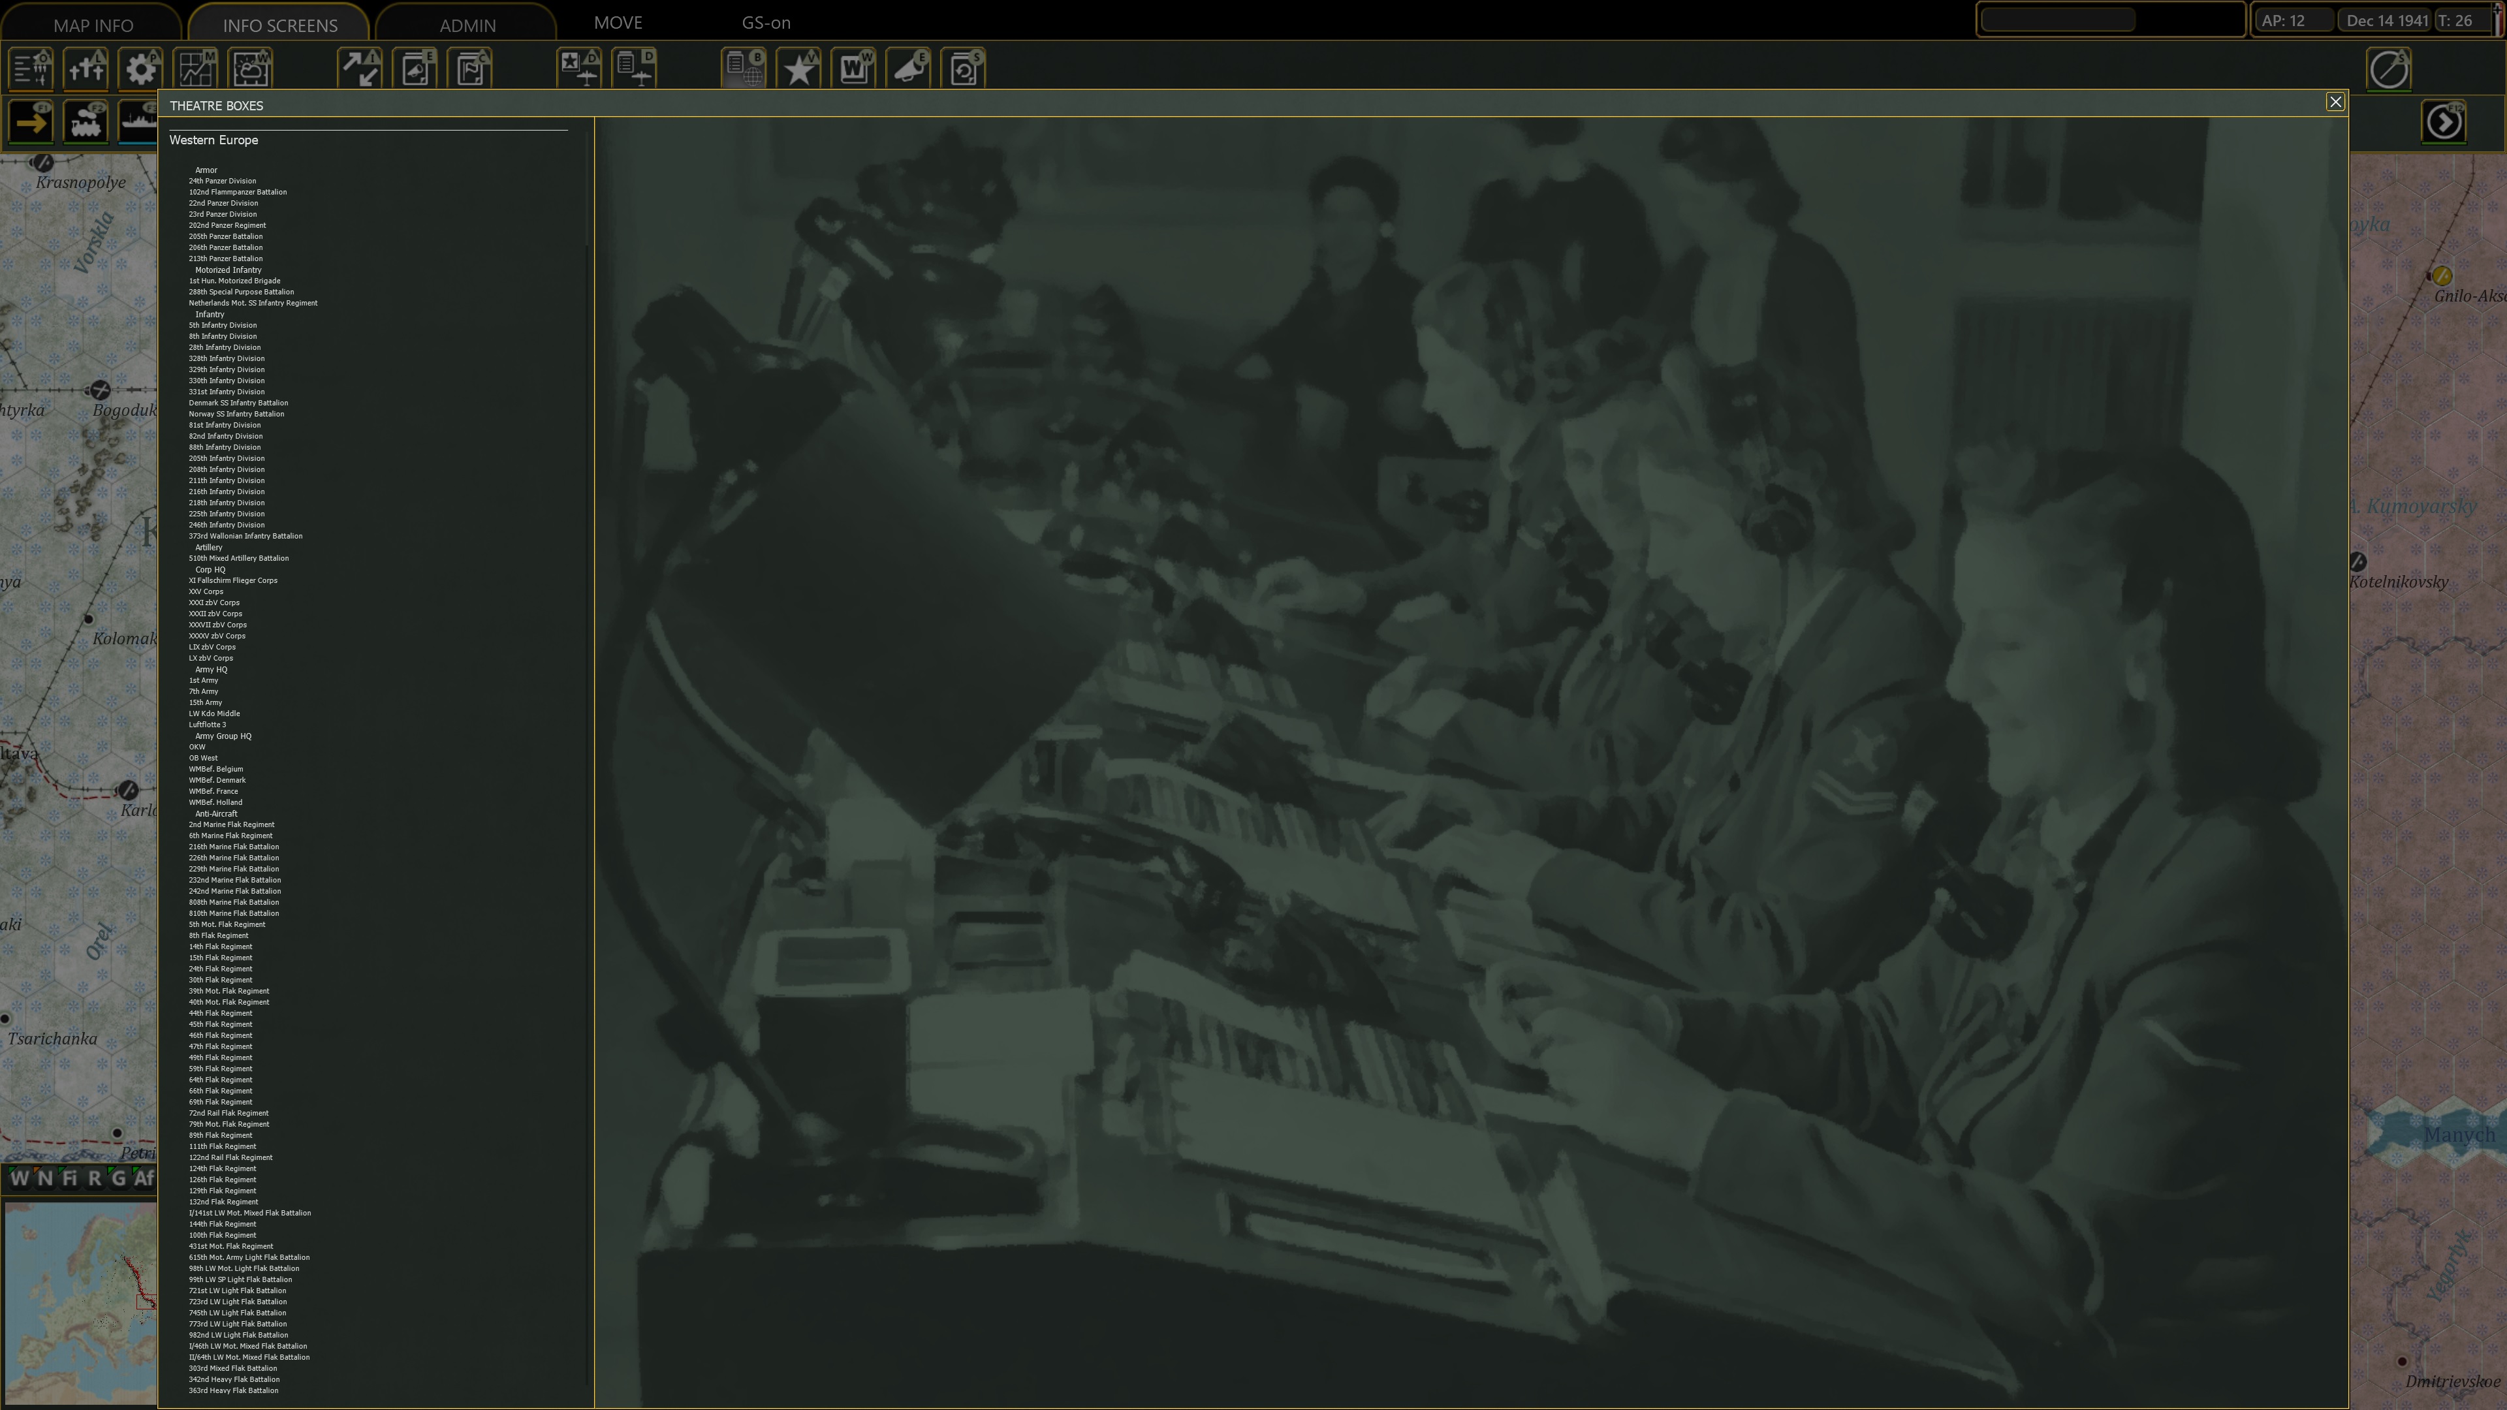The height and width of the screenshot is (1410, 2507).
Task: Select Netherlands Mot. SS Infantry Regiment
Action: point(253,304)
